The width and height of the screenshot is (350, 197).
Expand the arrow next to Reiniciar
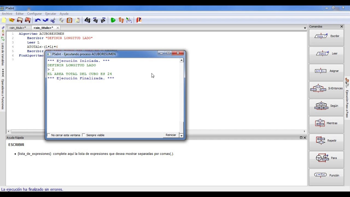181,135
